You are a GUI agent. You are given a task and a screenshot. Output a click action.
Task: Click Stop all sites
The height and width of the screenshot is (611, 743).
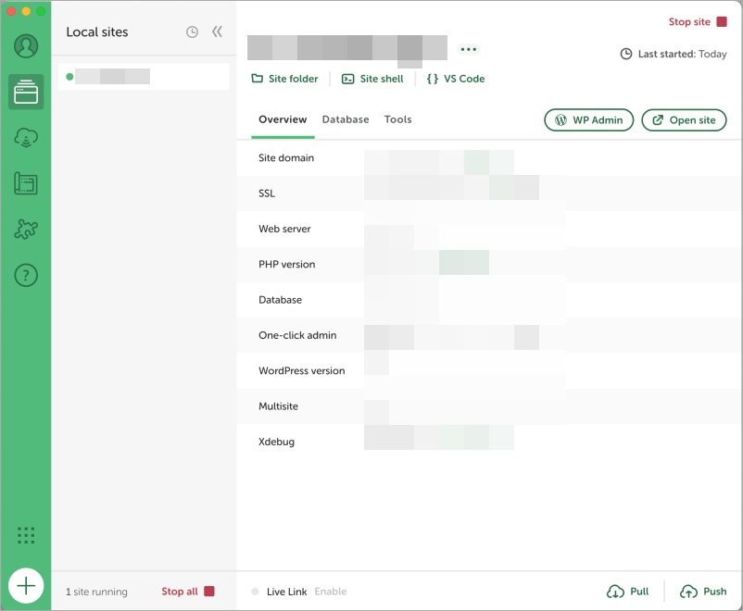(x=187, y=592)
